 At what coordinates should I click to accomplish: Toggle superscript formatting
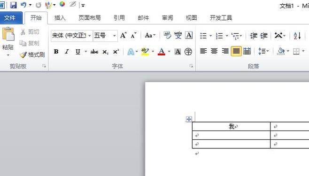[116, 52]
